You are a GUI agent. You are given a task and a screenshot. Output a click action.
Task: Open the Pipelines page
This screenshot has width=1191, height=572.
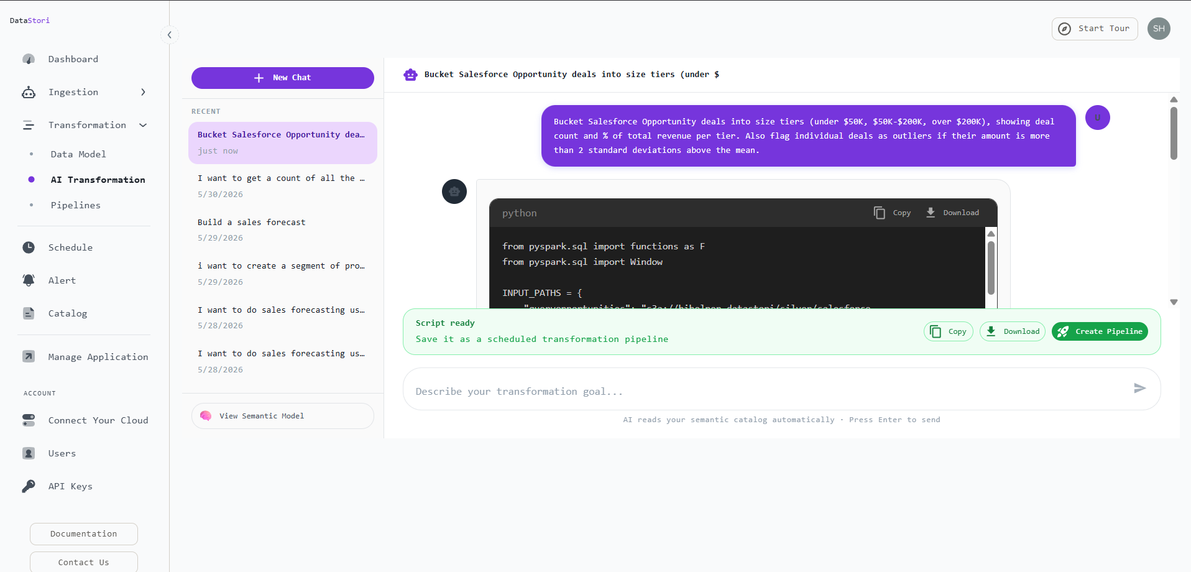(76, 205)
